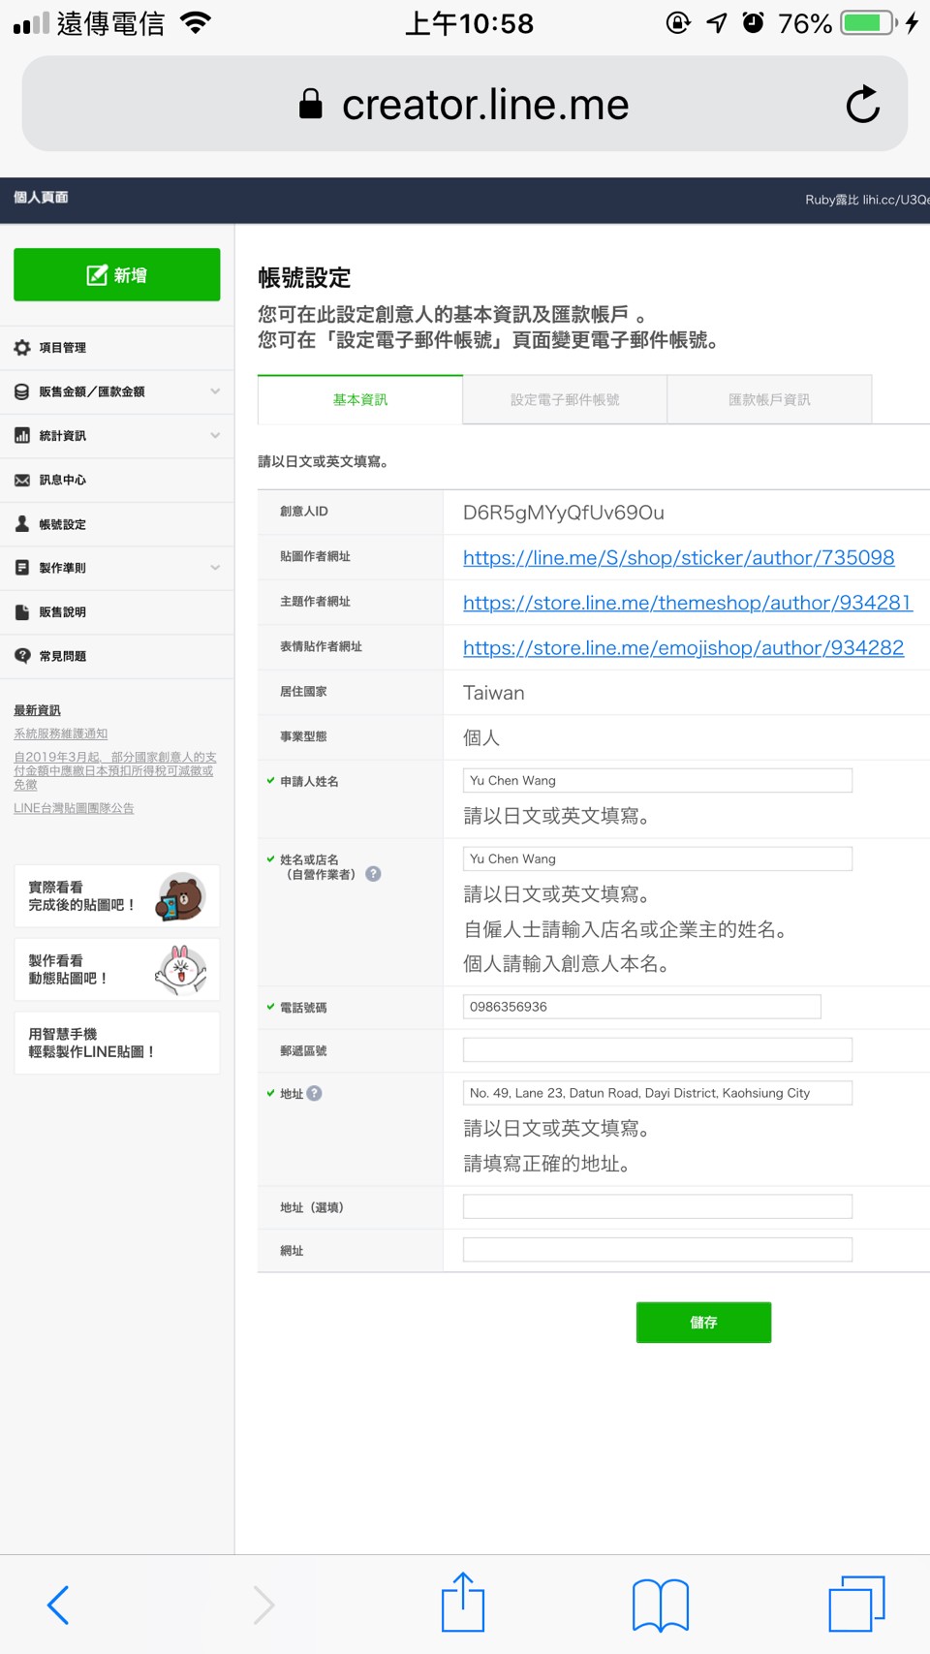The image size is (930, 1654).
Task: Click the green 儲存 button
Action: tap(703, 1323)
